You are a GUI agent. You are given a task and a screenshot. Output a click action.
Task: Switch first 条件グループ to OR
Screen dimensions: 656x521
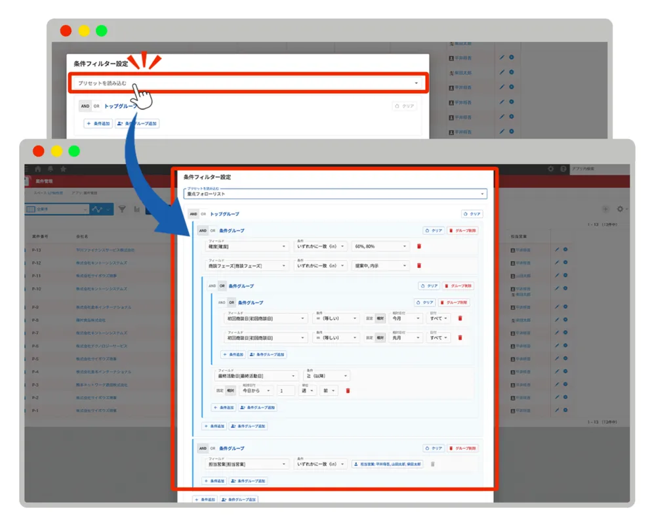(213, 231)
